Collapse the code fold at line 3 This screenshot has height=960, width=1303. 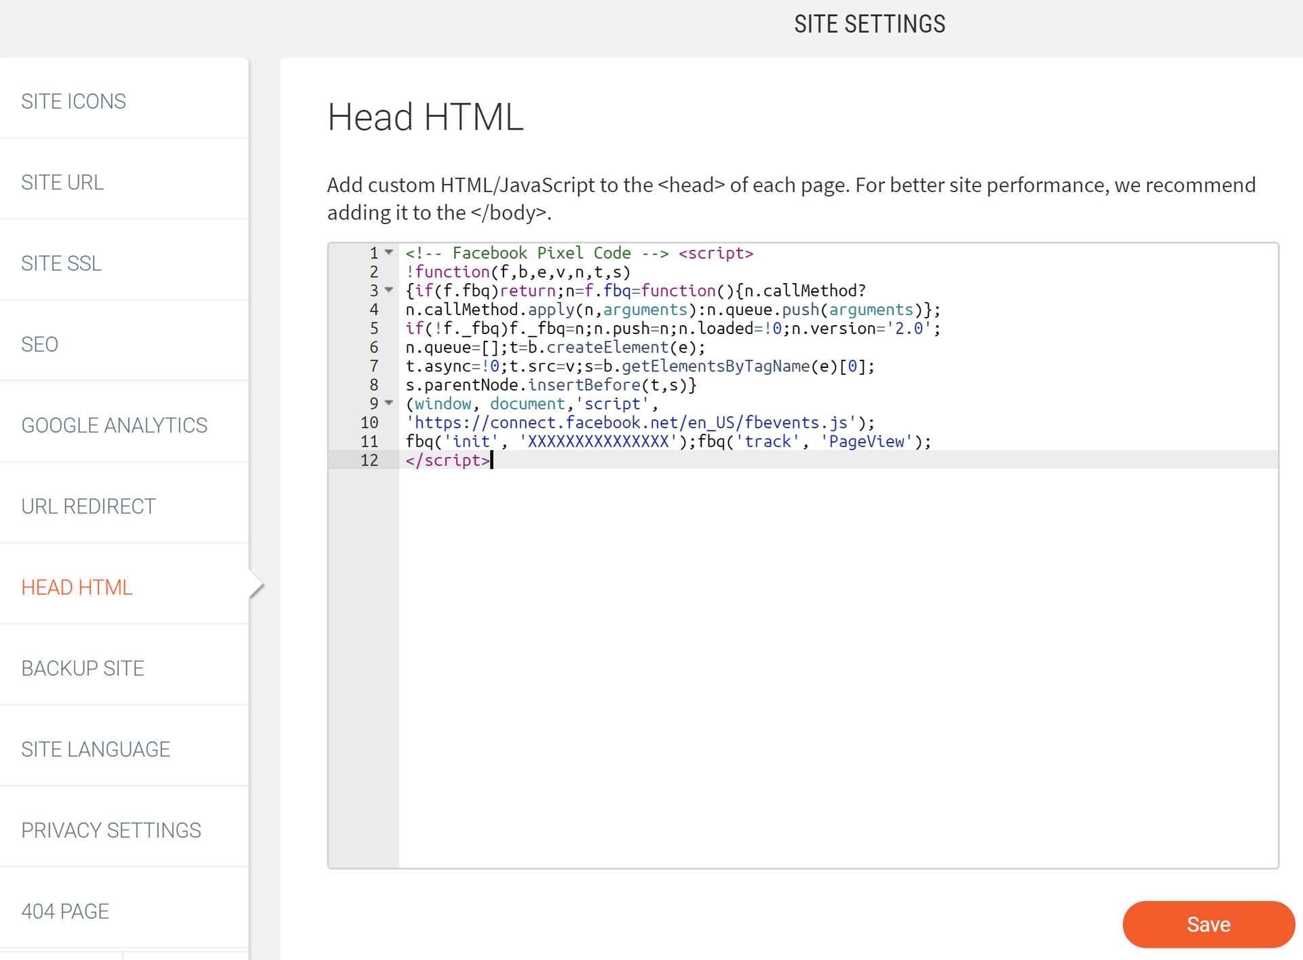389,291
